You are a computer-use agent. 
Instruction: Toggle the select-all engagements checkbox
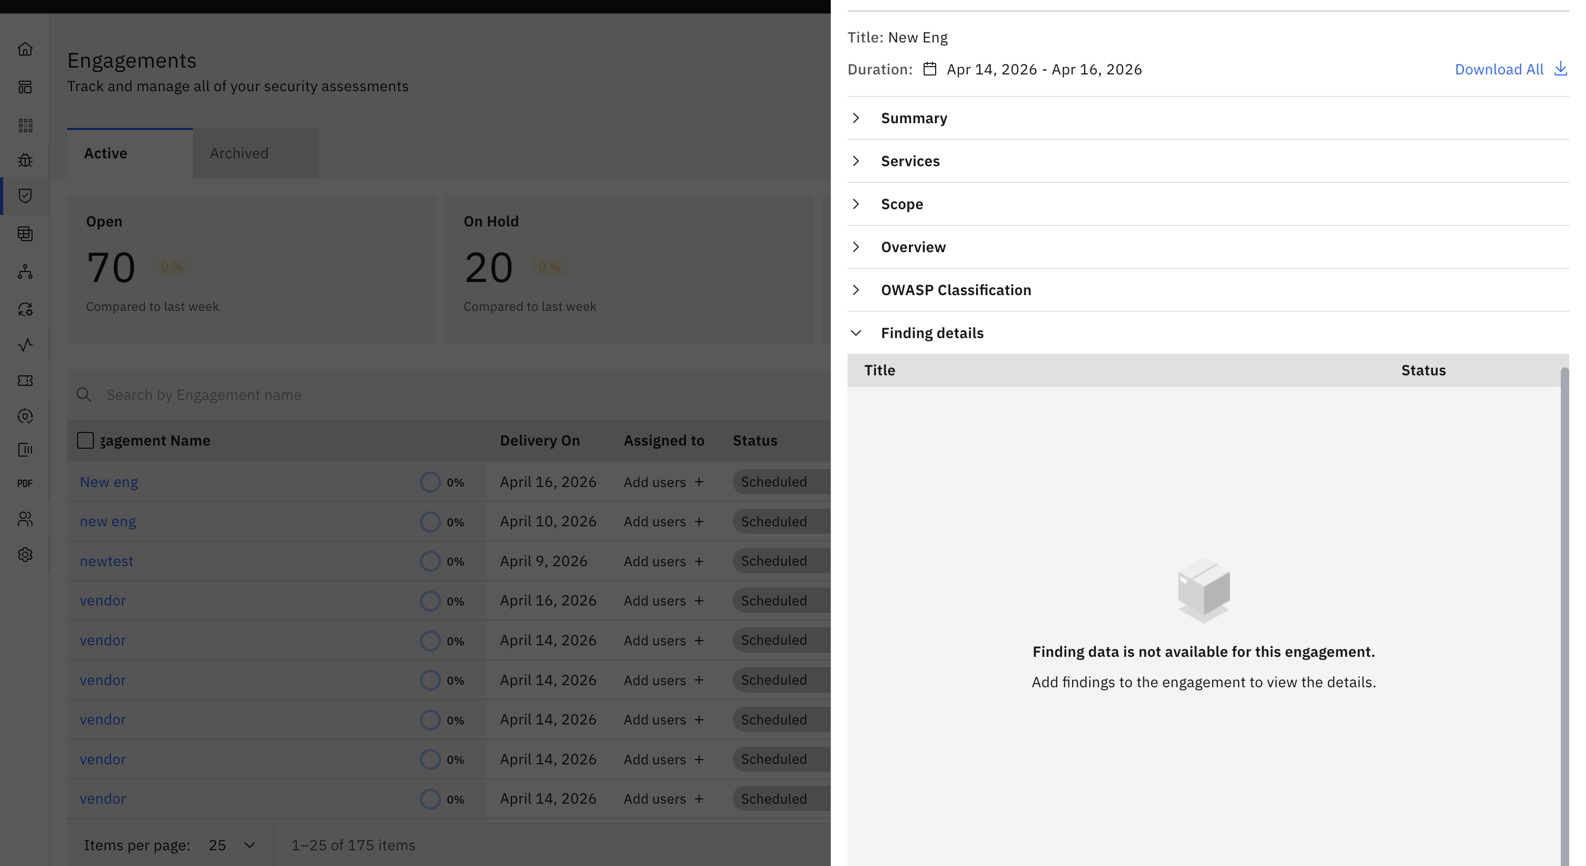coord(85,441)
